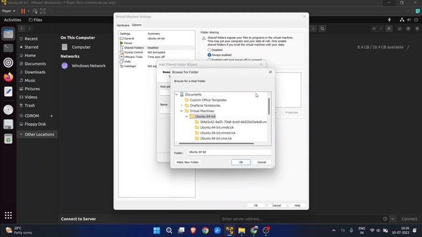Select Ubuntu 64-bit.vmx.lck folder
Viewport: 422px width, 237px height.
tap(216, 138)
